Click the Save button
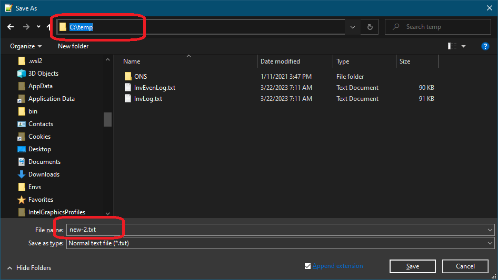 click(412, 266)
